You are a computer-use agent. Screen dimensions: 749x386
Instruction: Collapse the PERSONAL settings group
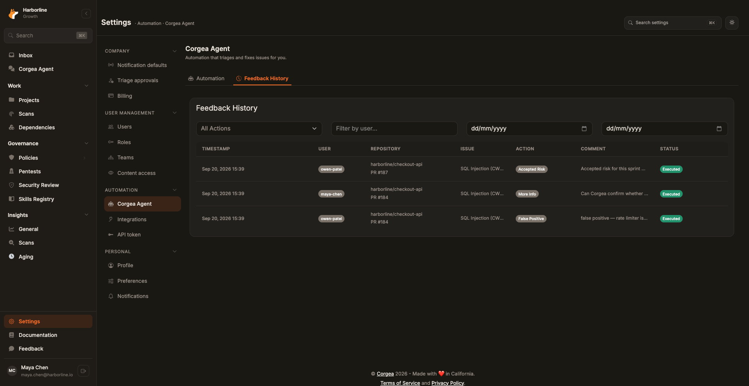[175, 252]
